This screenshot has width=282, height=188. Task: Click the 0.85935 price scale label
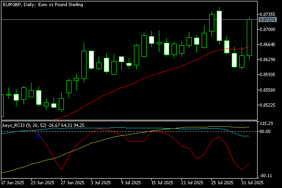click(267, 74)
